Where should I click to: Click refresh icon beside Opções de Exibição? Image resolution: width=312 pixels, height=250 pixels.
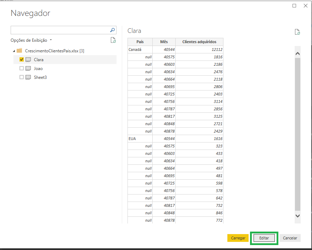113,40
